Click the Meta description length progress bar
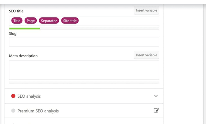The height and width of the screenshot is (124, 206). (84, 82)
